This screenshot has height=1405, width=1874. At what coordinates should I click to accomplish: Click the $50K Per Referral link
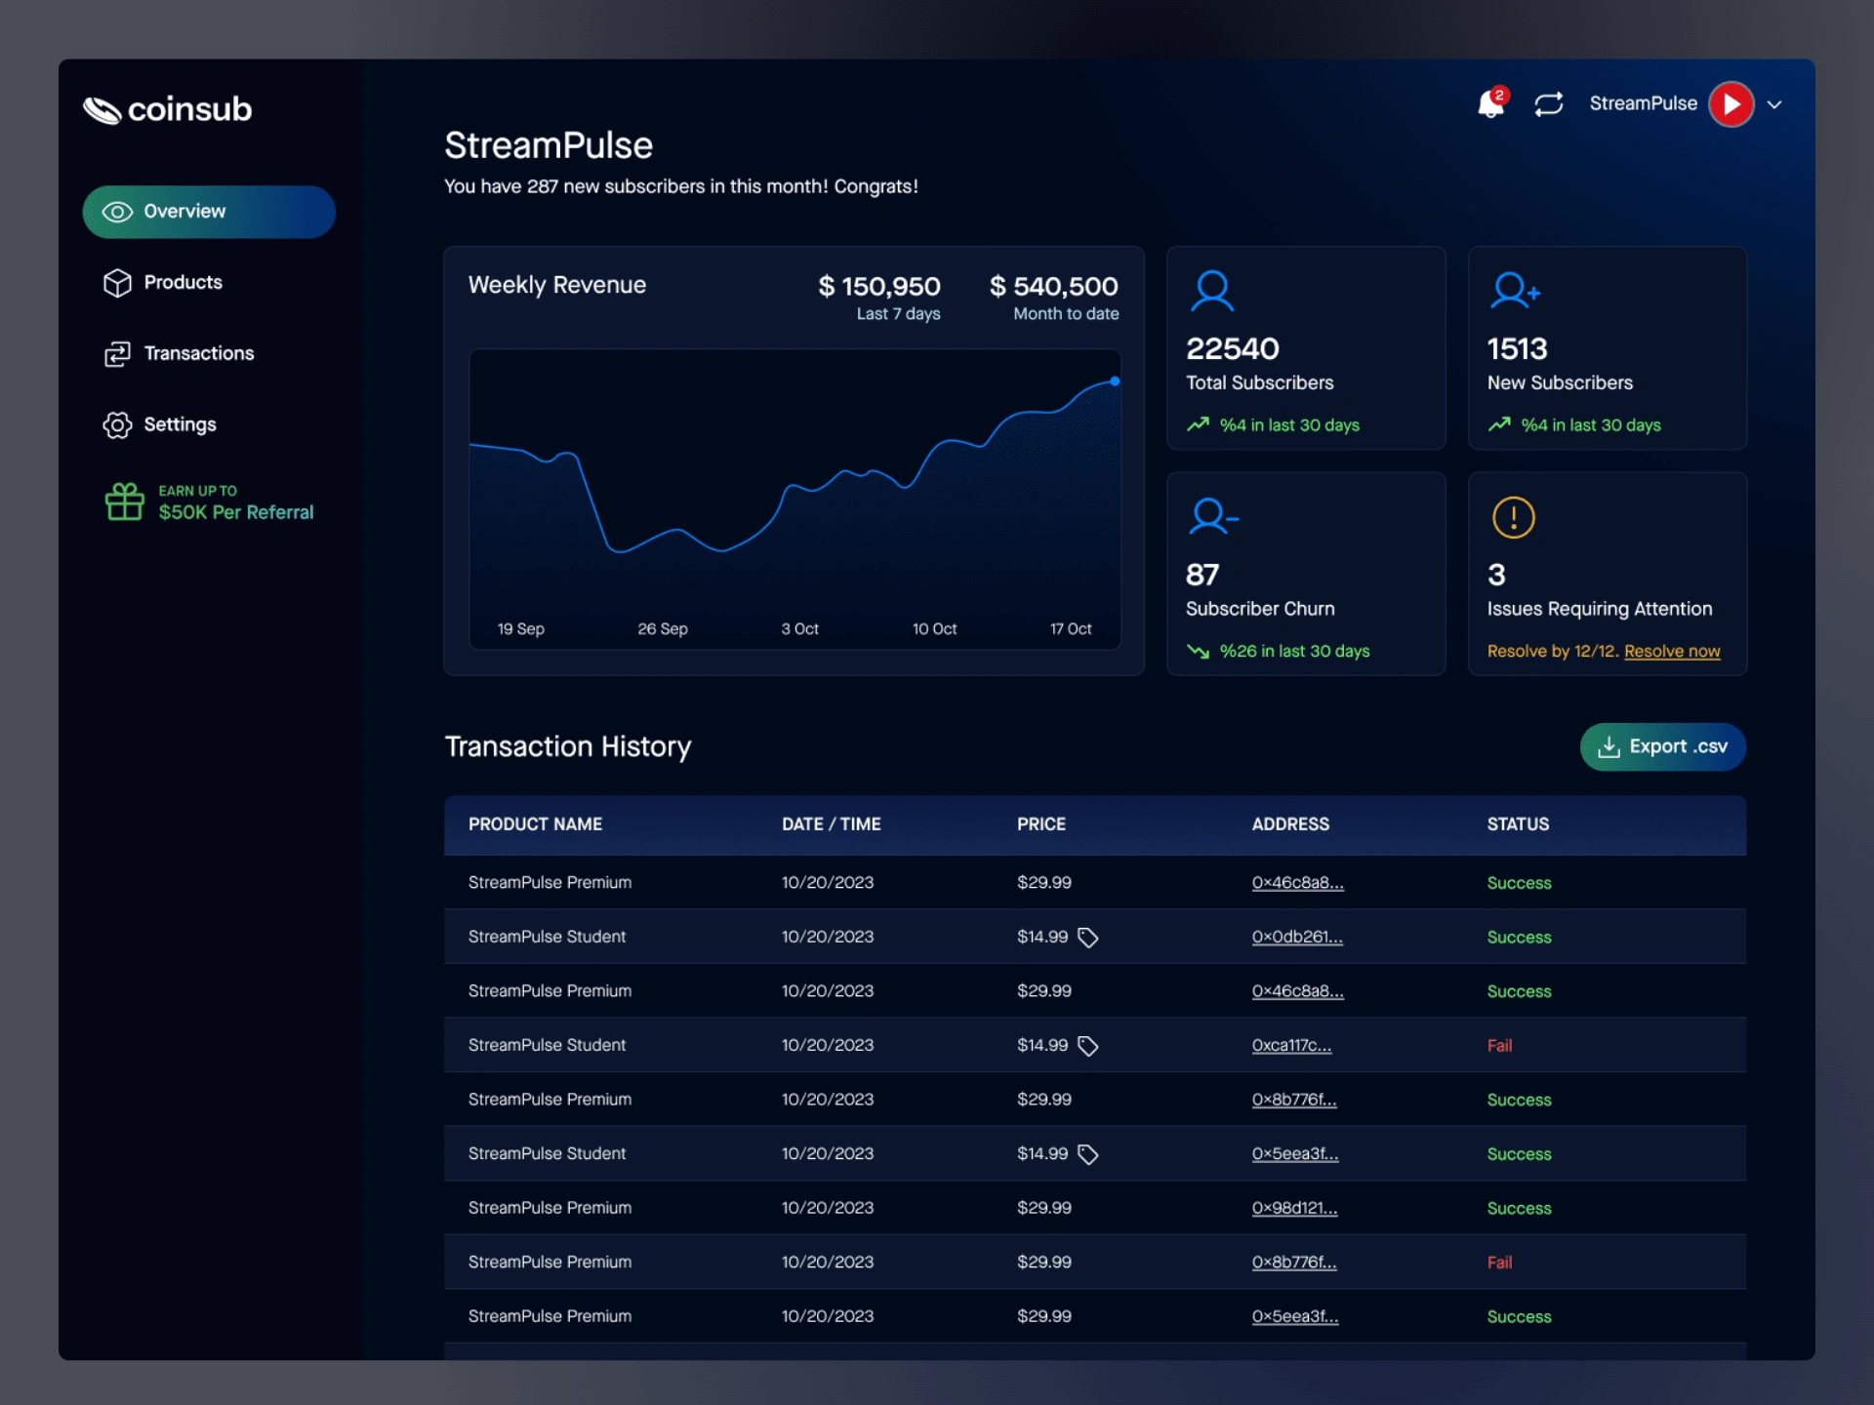point(236,512)
